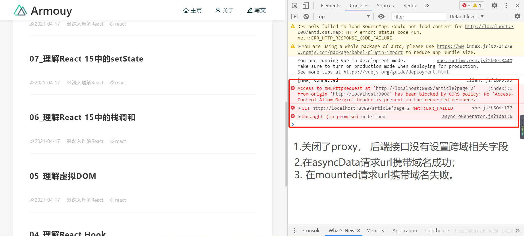Switch to the Elements tab

[330, 5]
